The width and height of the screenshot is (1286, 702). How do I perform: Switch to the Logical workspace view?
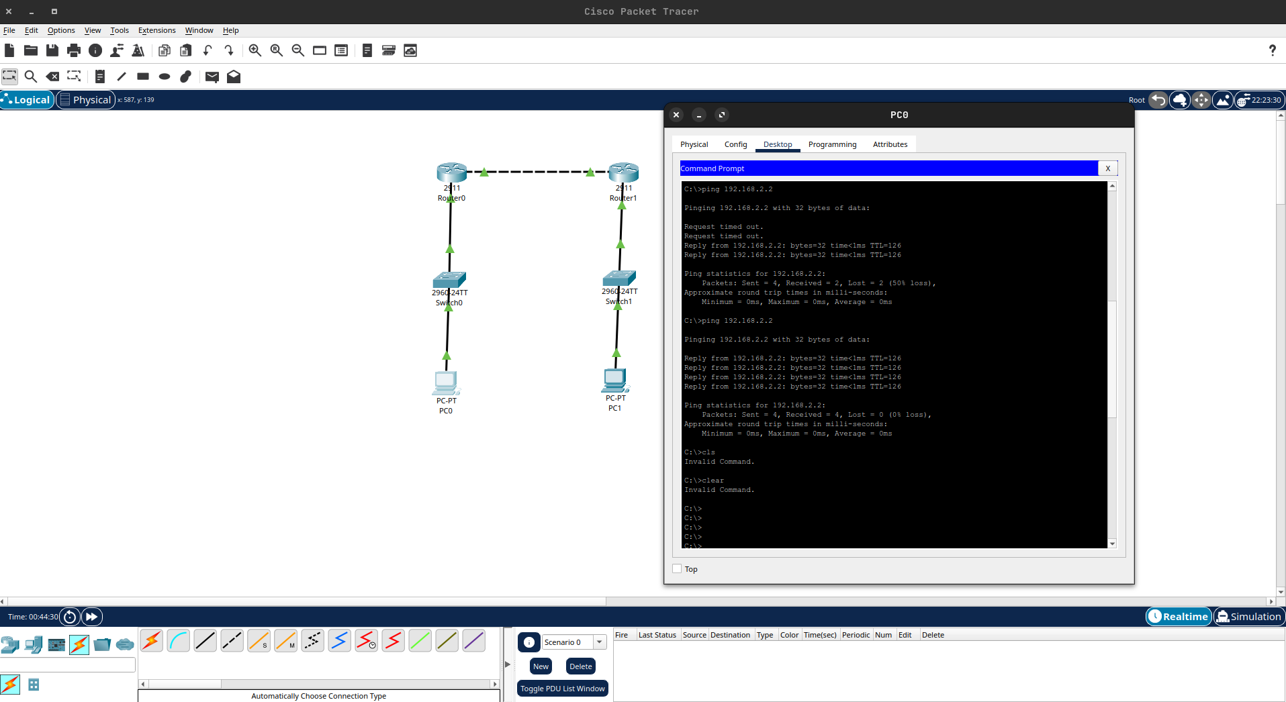click(27, 100)
